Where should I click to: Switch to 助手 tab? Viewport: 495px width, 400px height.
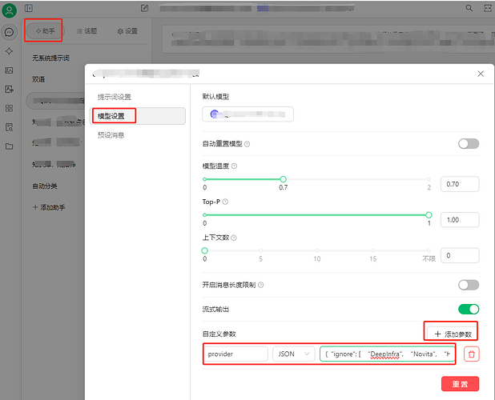[x=46, y=31]
